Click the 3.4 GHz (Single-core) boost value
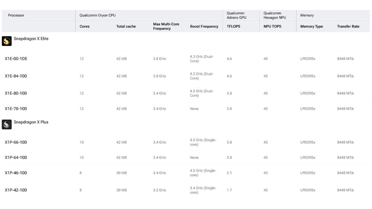The width and height of the screenshot is (372, 209). (x=203, y=190)
